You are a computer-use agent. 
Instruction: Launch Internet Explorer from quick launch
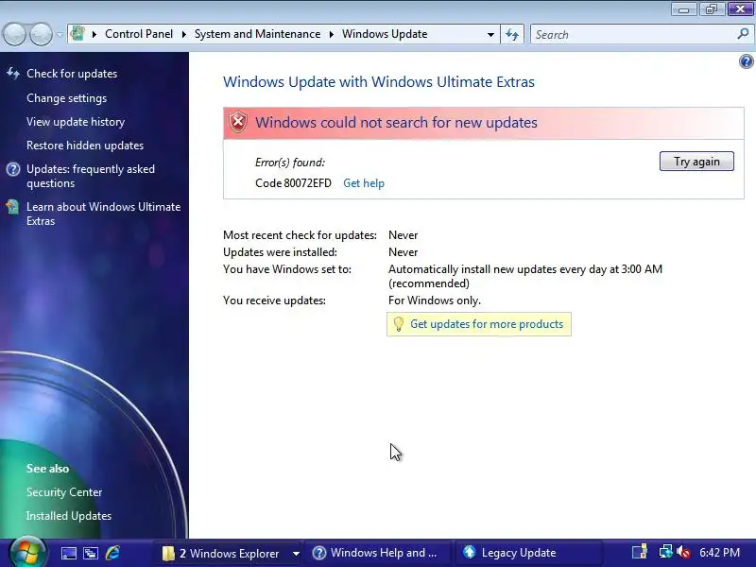tap(112, 553)
